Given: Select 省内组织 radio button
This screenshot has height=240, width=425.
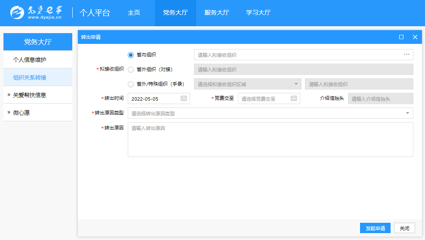Looking at the screenshot, I should (x=131, y=55).
